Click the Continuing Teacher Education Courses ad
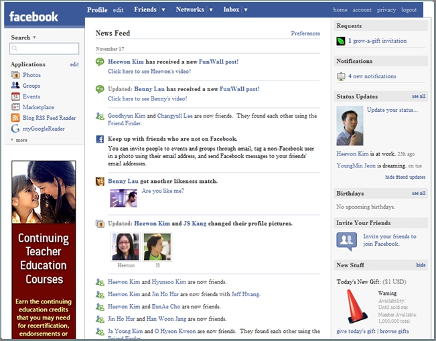Image resolution: width=436 pixels, height=341 pixels. tap(44, 250)
